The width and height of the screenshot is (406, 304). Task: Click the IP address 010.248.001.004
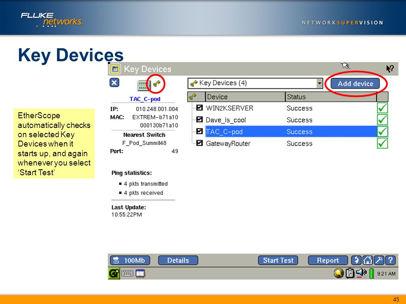coord(157,109)
